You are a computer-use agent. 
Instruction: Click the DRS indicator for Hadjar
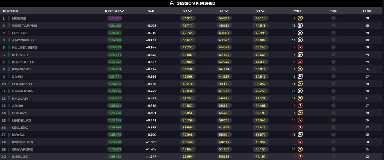point(334,99)
